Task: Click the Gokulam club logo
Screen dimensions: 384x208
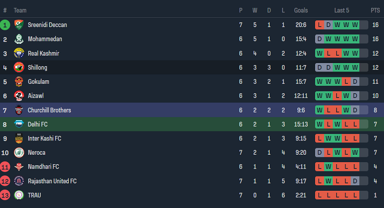Action: (19, 82)
